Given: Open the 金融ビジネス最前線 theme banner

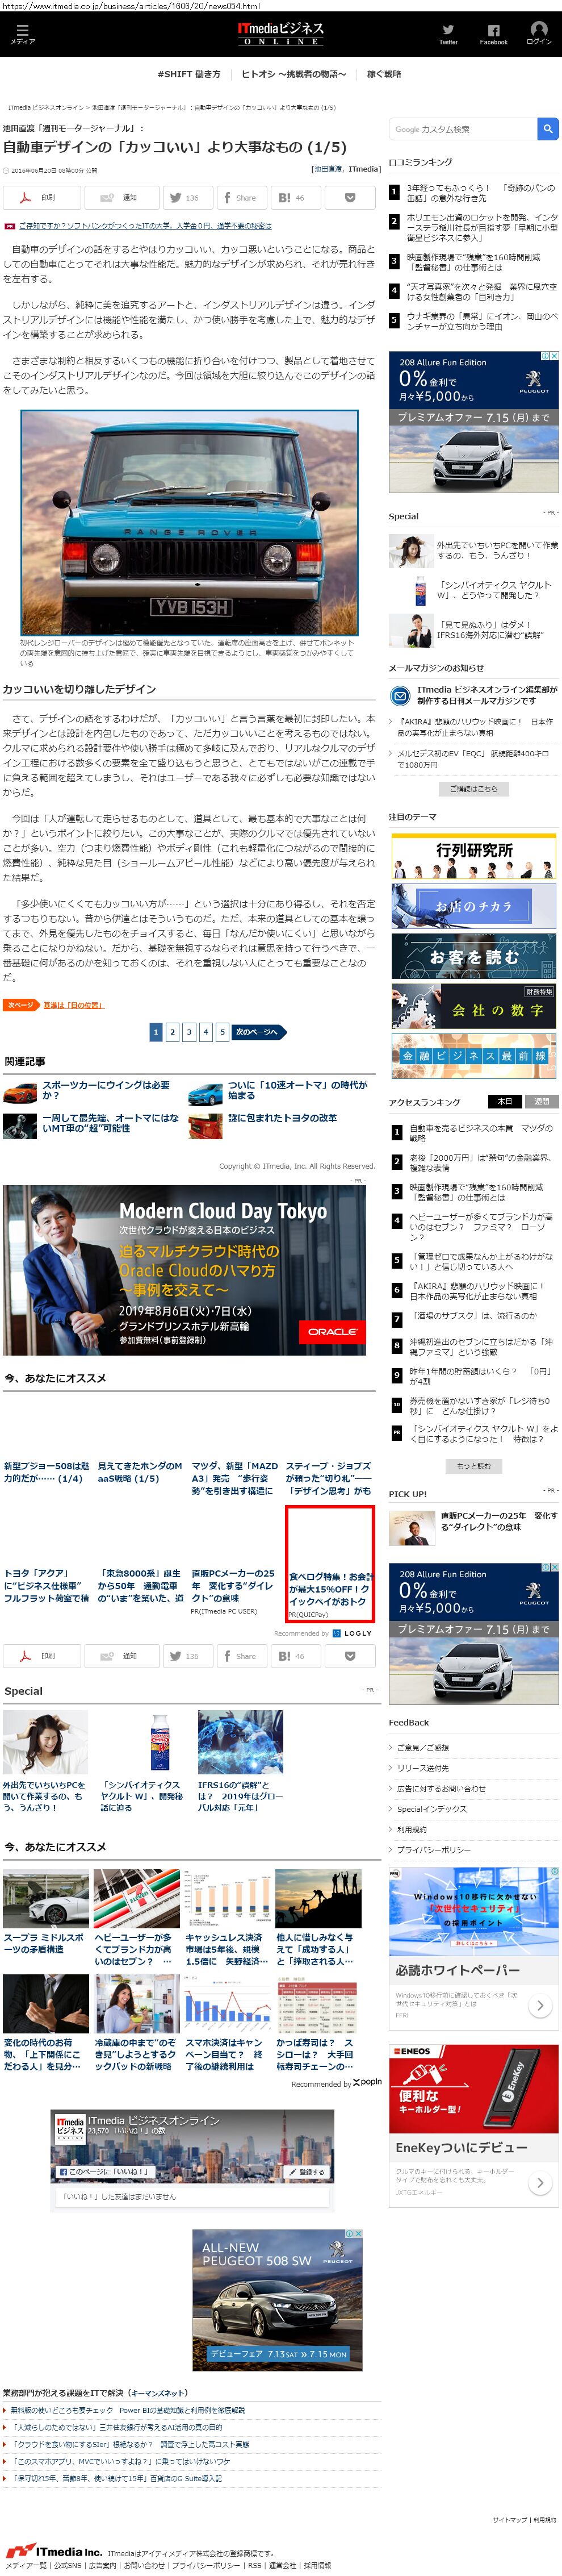Looking at the screenshot, I should click(x=473, y=1056).
